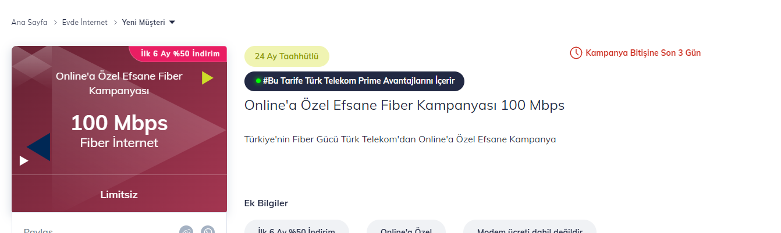Click the small white triangle on card

pos(24,160)
